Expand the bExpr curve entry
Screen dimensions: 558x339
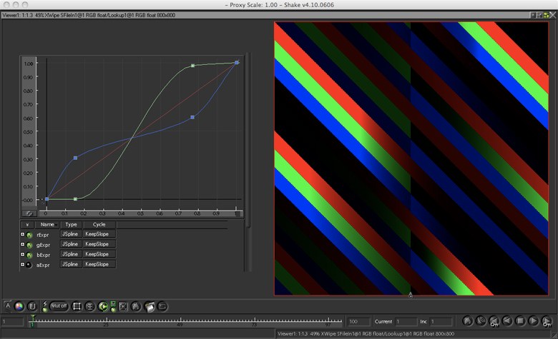point(23,254)
